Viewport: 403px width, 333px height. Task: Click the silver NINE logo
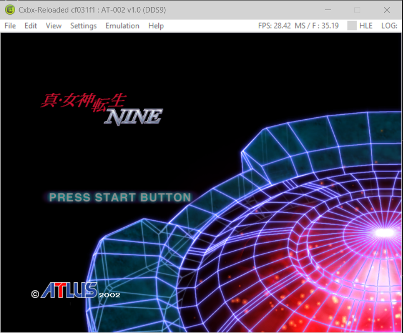tap(133, 117)
